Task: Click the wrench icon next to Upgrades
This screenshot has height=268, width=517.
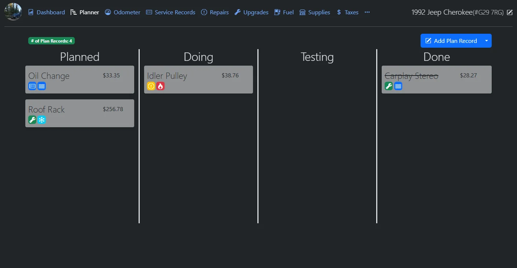Action: tap(237, 12)
